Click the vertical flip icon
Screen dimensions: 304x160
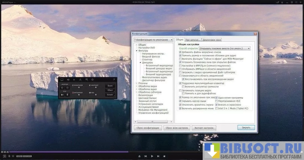pos(68,95)
